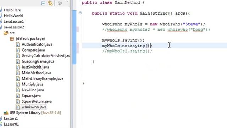This screenshot has width=227, height=128.
Task: Click the Collapse All icon in Package Explorer
Action: tap(43, 3)
